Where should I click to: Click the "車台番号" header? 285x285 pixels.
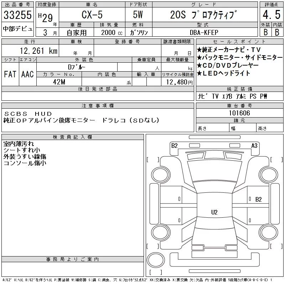pyautogui.click(x=239, y=105)
